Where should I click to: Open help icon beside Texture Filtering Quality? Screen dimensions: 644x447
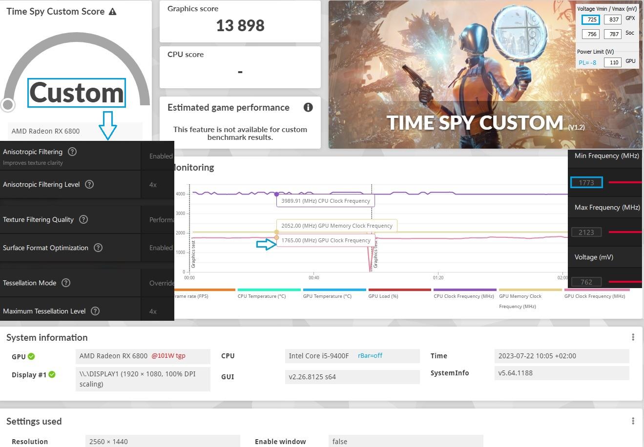pos(83,219)
